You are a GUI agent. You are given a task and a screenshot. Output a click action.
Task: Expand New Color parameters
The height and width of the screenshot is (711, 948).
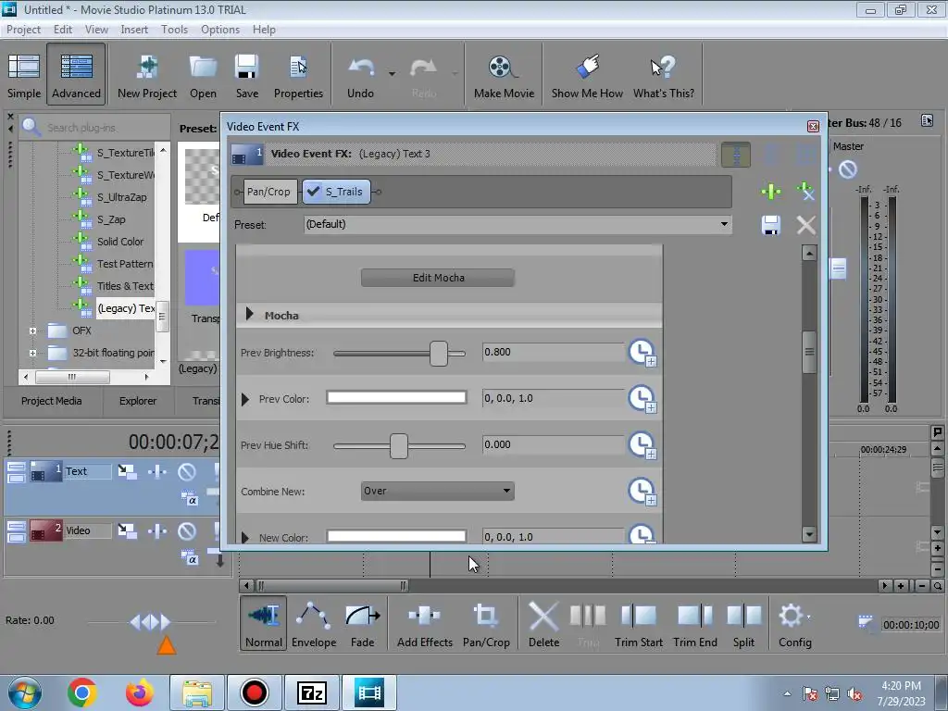(244, 537)
